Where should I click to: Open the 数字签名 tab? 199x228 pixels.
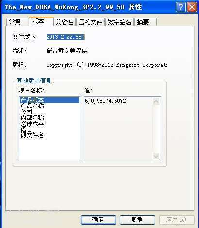[119, 22]
